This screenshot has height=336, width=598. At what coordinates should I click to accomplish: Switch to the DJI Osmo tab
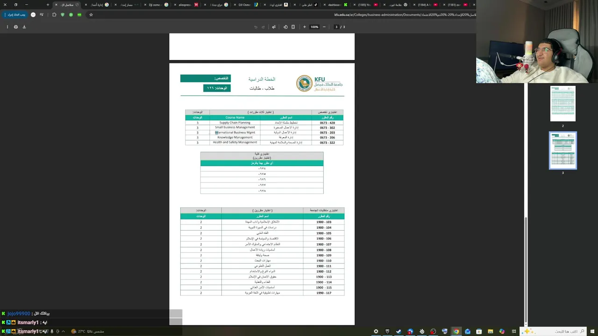tap(244, 5)
